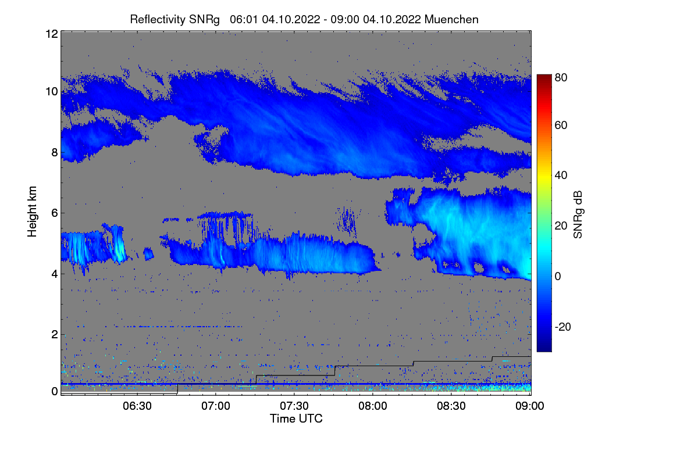Image resolution: width=698 pixels, height=465 pixels.
Task: Click the SNRg colorbar gradient
Action: coord(544,213)
